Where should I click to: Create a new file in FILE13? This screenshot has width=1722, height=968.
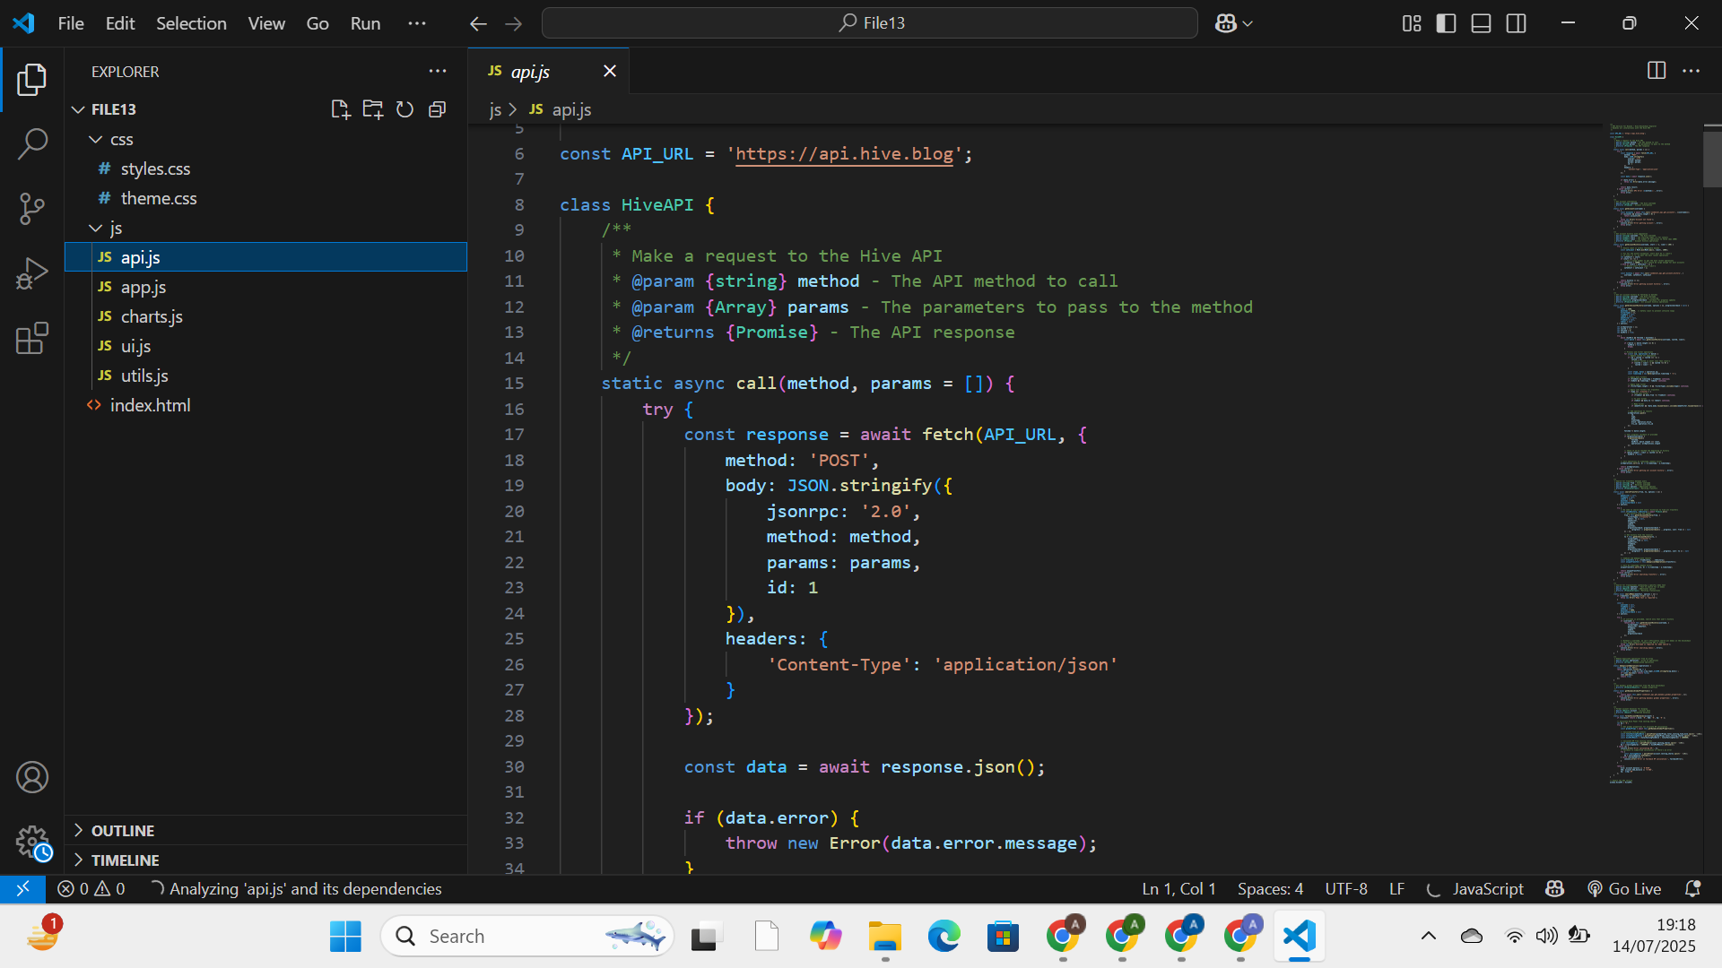pyautogui.click(x=340, y=109)
